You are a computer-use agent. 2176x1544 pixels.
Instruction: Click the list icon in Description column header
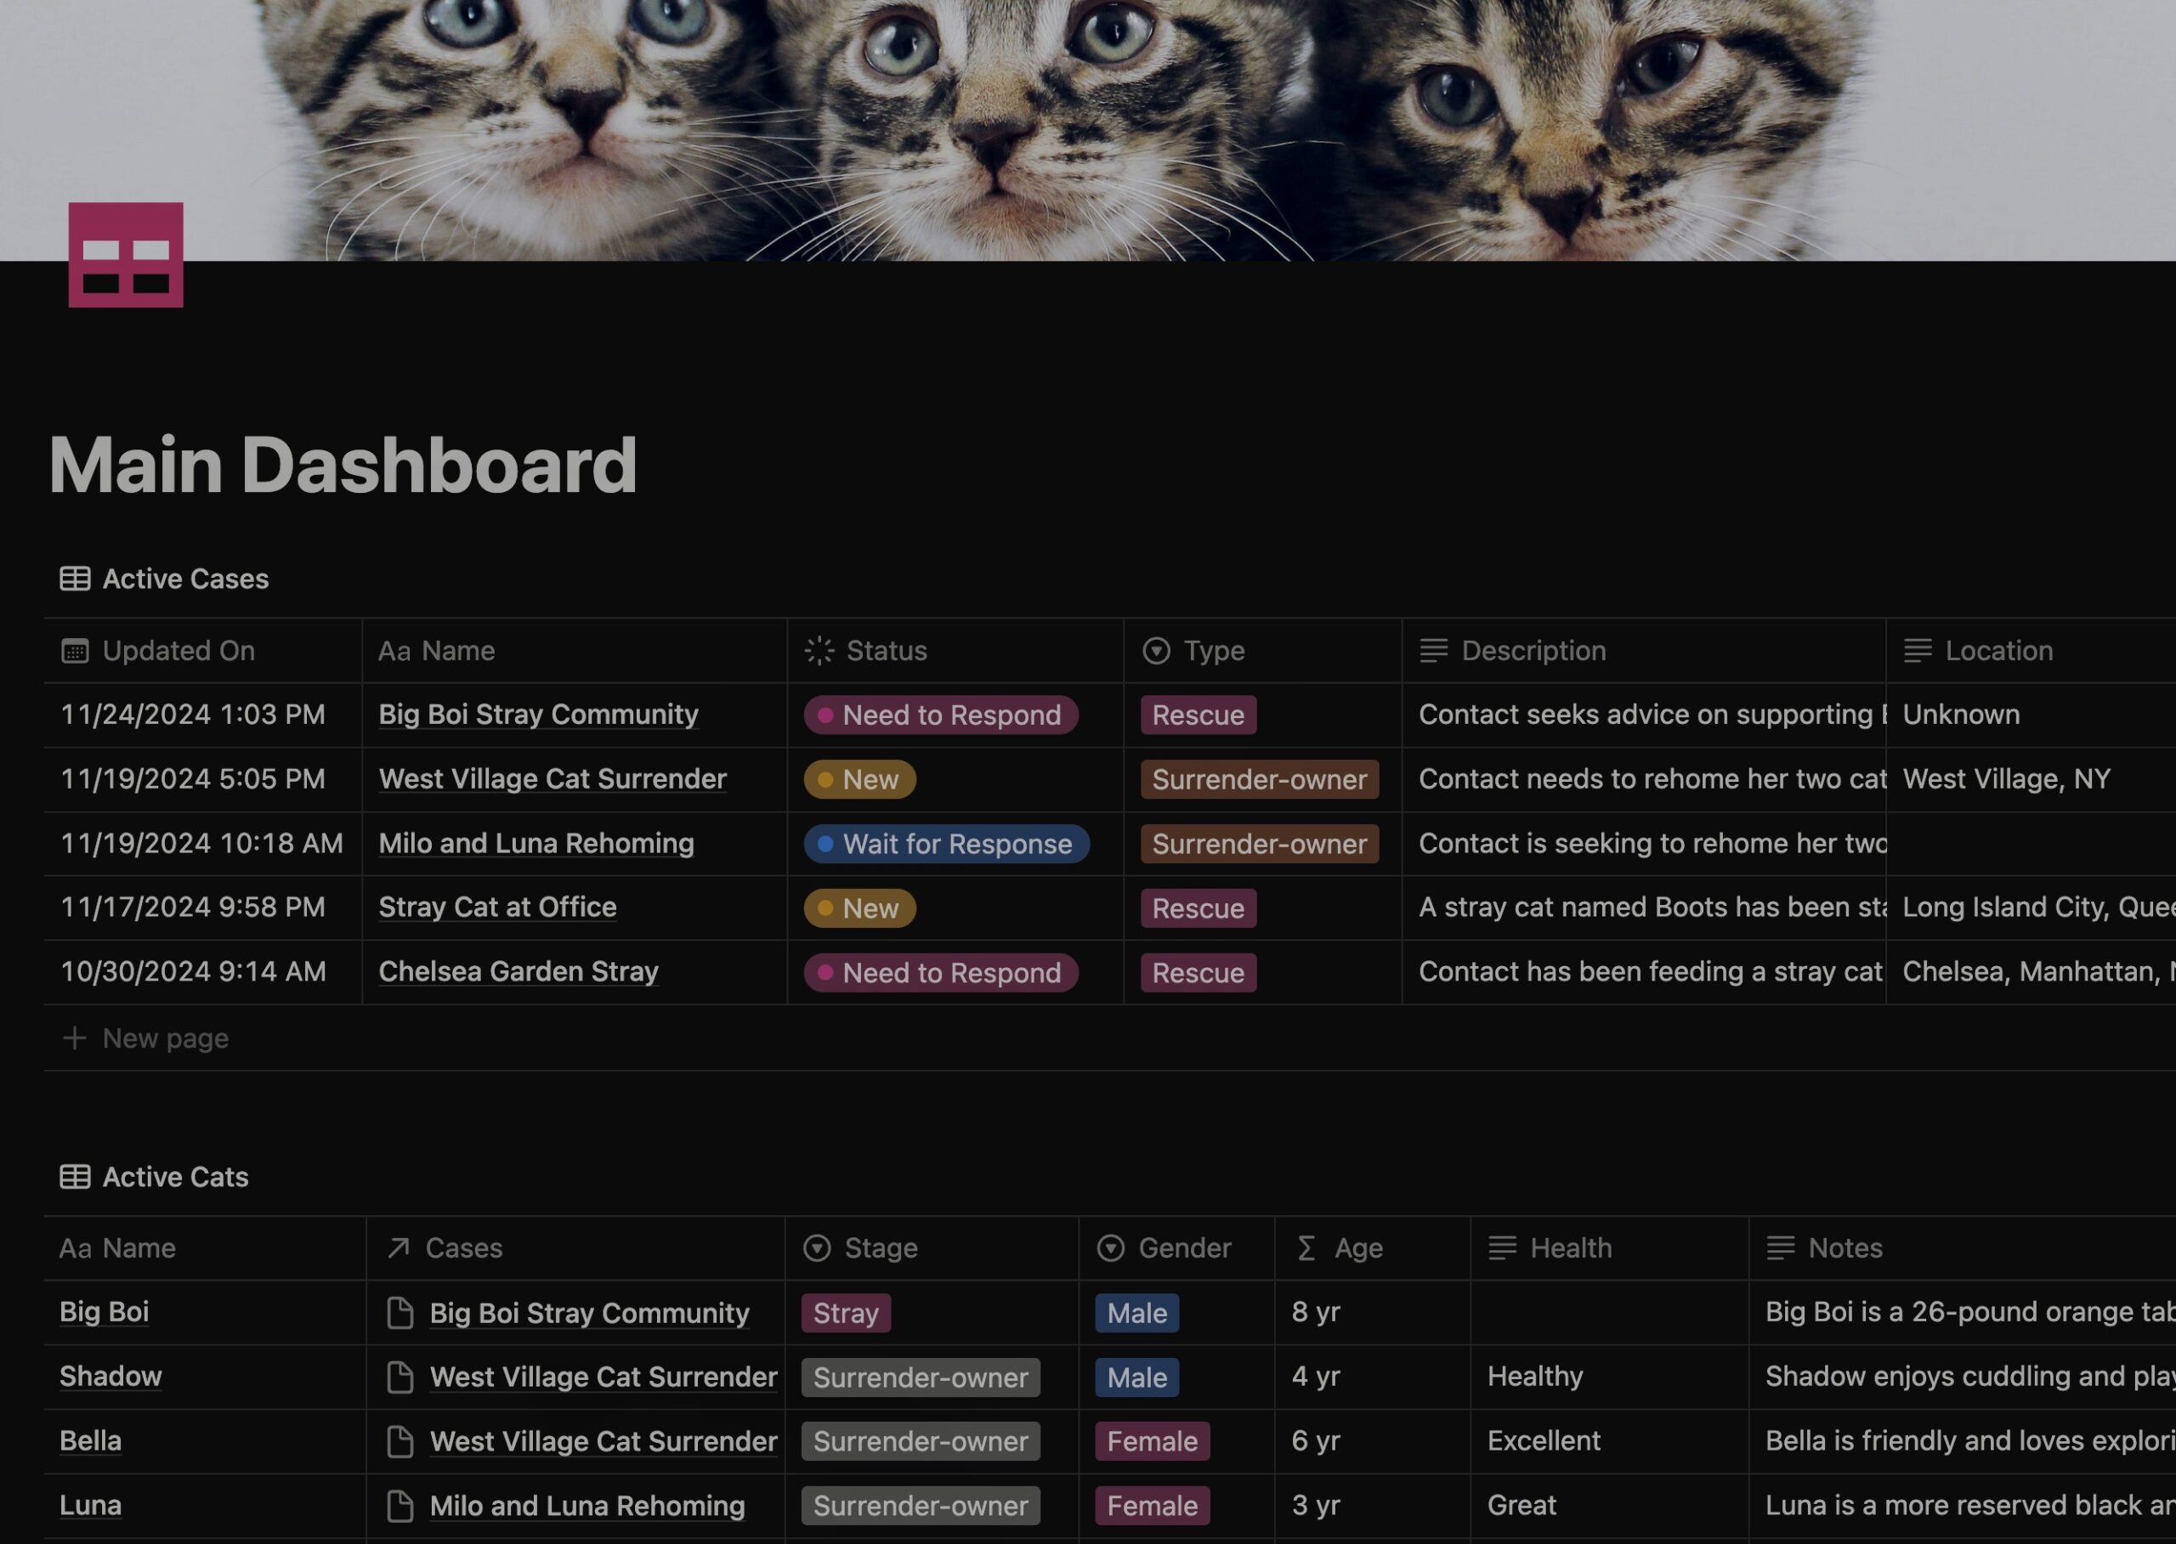tap(1432, 648)
